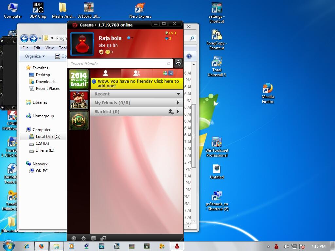This screenshot has width=335, height=251.
Task: Click the Garena logo in title bar
Action: [x=75, y=25]
